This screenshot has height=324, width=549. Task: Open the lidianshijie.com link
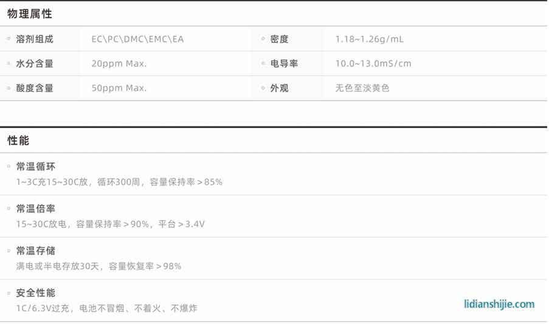[499, 304]
